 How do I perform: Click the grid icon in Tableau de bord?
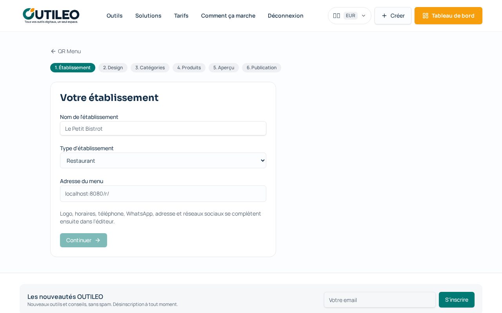(x=426, y=16)
